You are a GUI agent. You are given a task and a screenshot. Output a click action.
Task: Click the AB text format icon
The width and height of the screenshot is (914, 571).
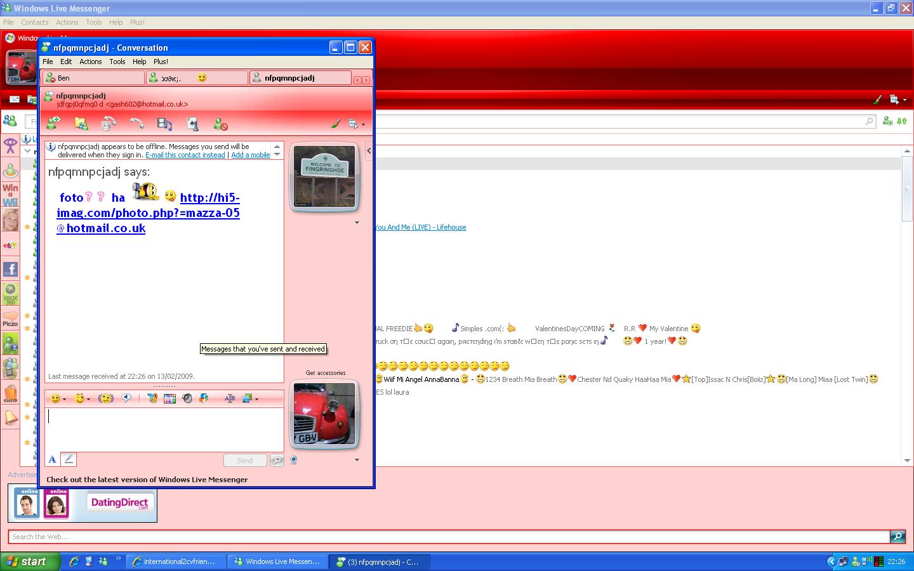pos(230,398)
